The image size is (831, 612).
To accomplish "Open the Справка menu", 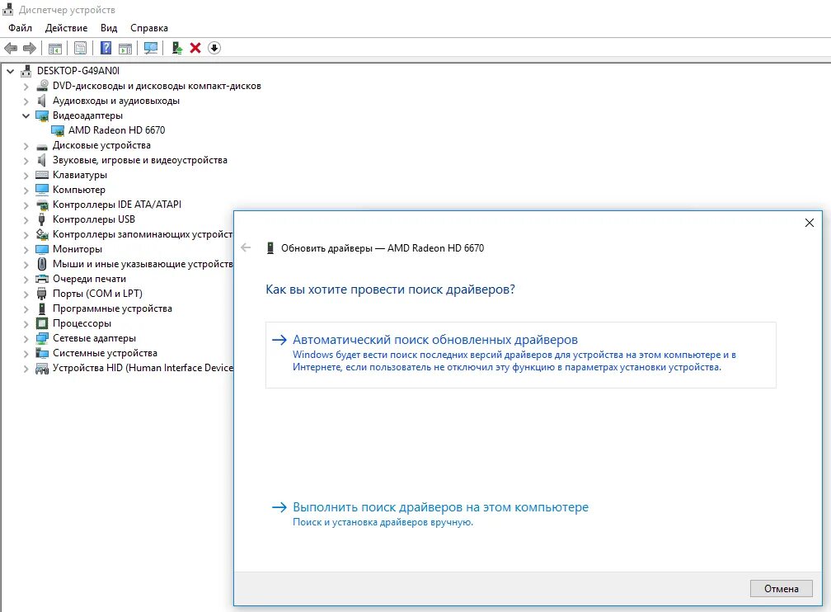I will (x=149, y=28).
